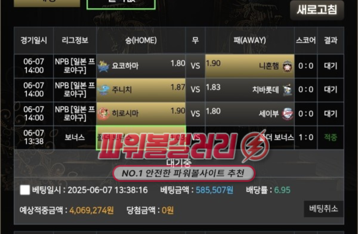Click the Chunichi dolphin logo icon
The image size is (358, 234).
103,90
